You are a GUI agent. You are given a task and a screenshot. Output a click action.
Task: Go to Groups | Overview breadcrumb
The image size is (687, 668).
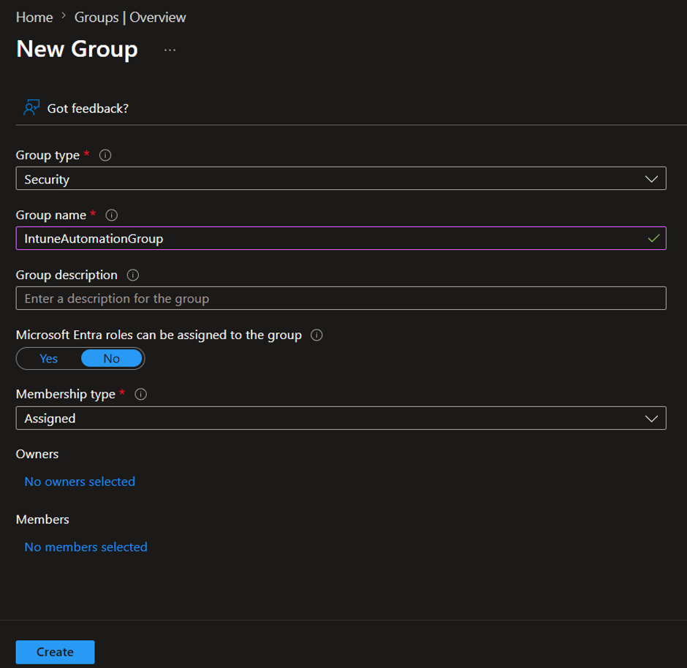130,17
